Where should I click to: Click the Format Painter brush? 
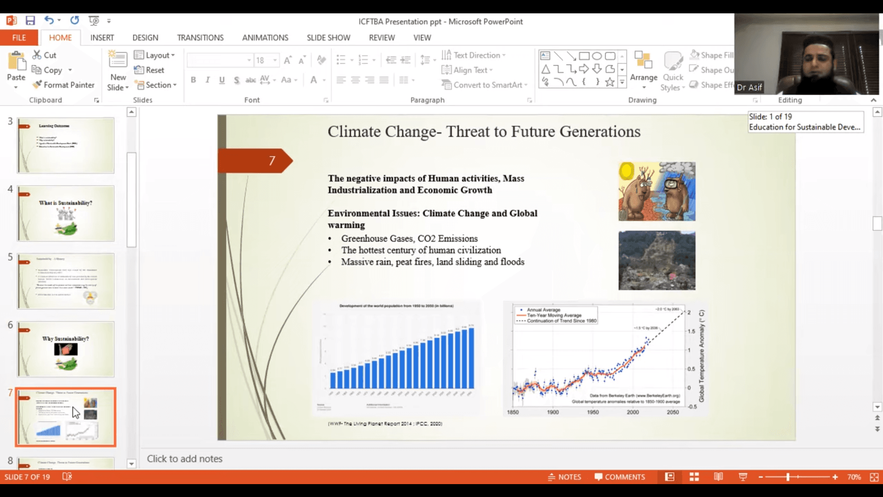pyautogui.click(x=63, y=85)
